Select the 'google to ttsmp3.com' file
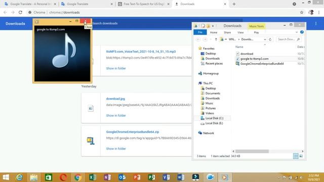 [x=254, y=59]
